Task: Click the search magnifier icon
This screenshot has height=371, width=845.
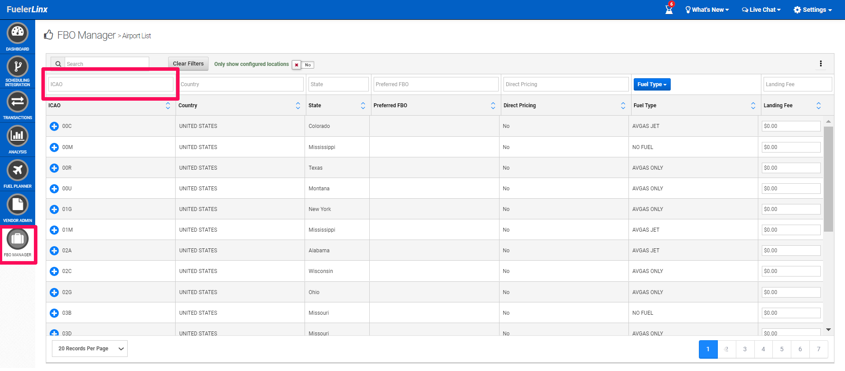Action: (x=58, y=64)
